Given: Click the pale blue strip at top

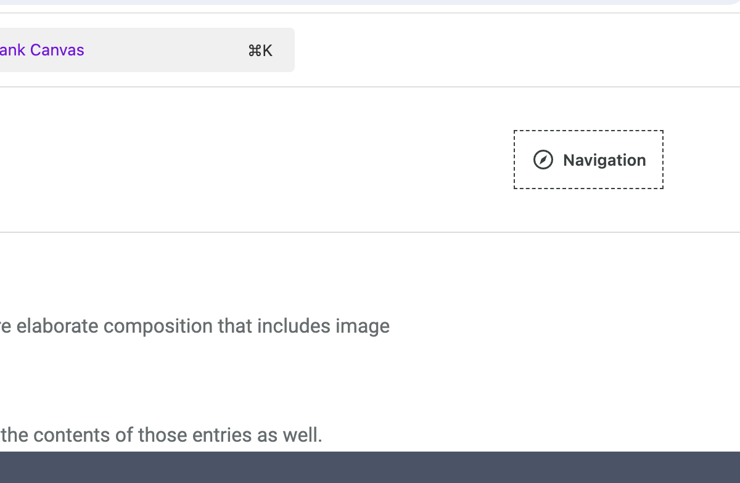Looking at the screenshot, I should pos(370,2).
